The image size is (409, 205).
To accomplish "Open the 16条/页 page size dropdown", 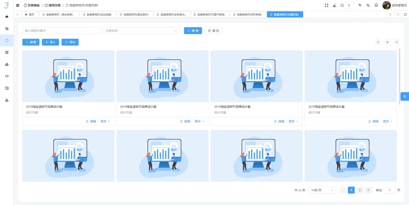I will [x=322, y=190].
